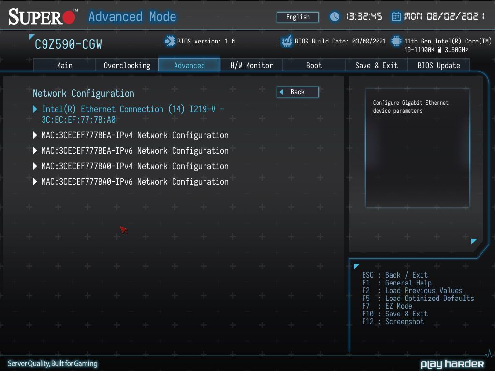The image size is (495, 371).
Task: Open the Boot tab
Action: [314, 66]
